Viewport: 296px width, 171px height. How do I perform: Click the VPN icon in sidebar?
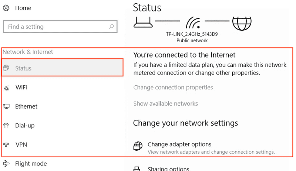(6, 145)
